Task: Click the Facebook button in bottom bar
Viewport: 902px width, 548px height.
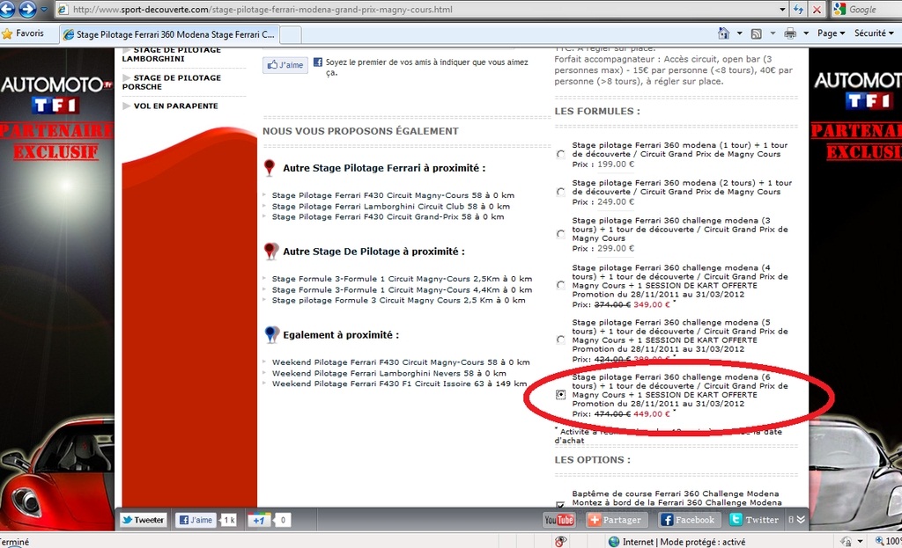Action: tap(688, 520)
